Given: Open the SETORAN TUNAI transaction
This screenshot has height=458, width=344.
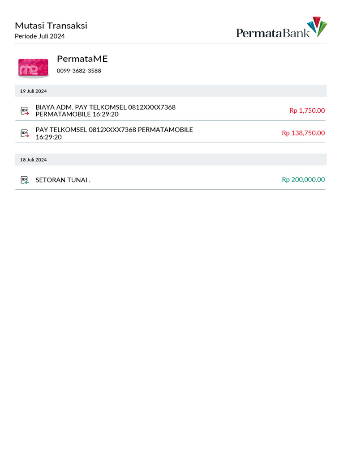Looking at the screenshot, I should 63,180.
